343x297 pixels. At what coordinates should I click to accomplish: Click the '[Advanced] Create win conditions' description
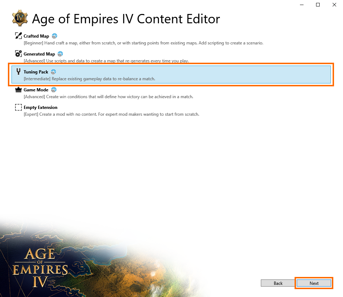[x=108, y=97]
